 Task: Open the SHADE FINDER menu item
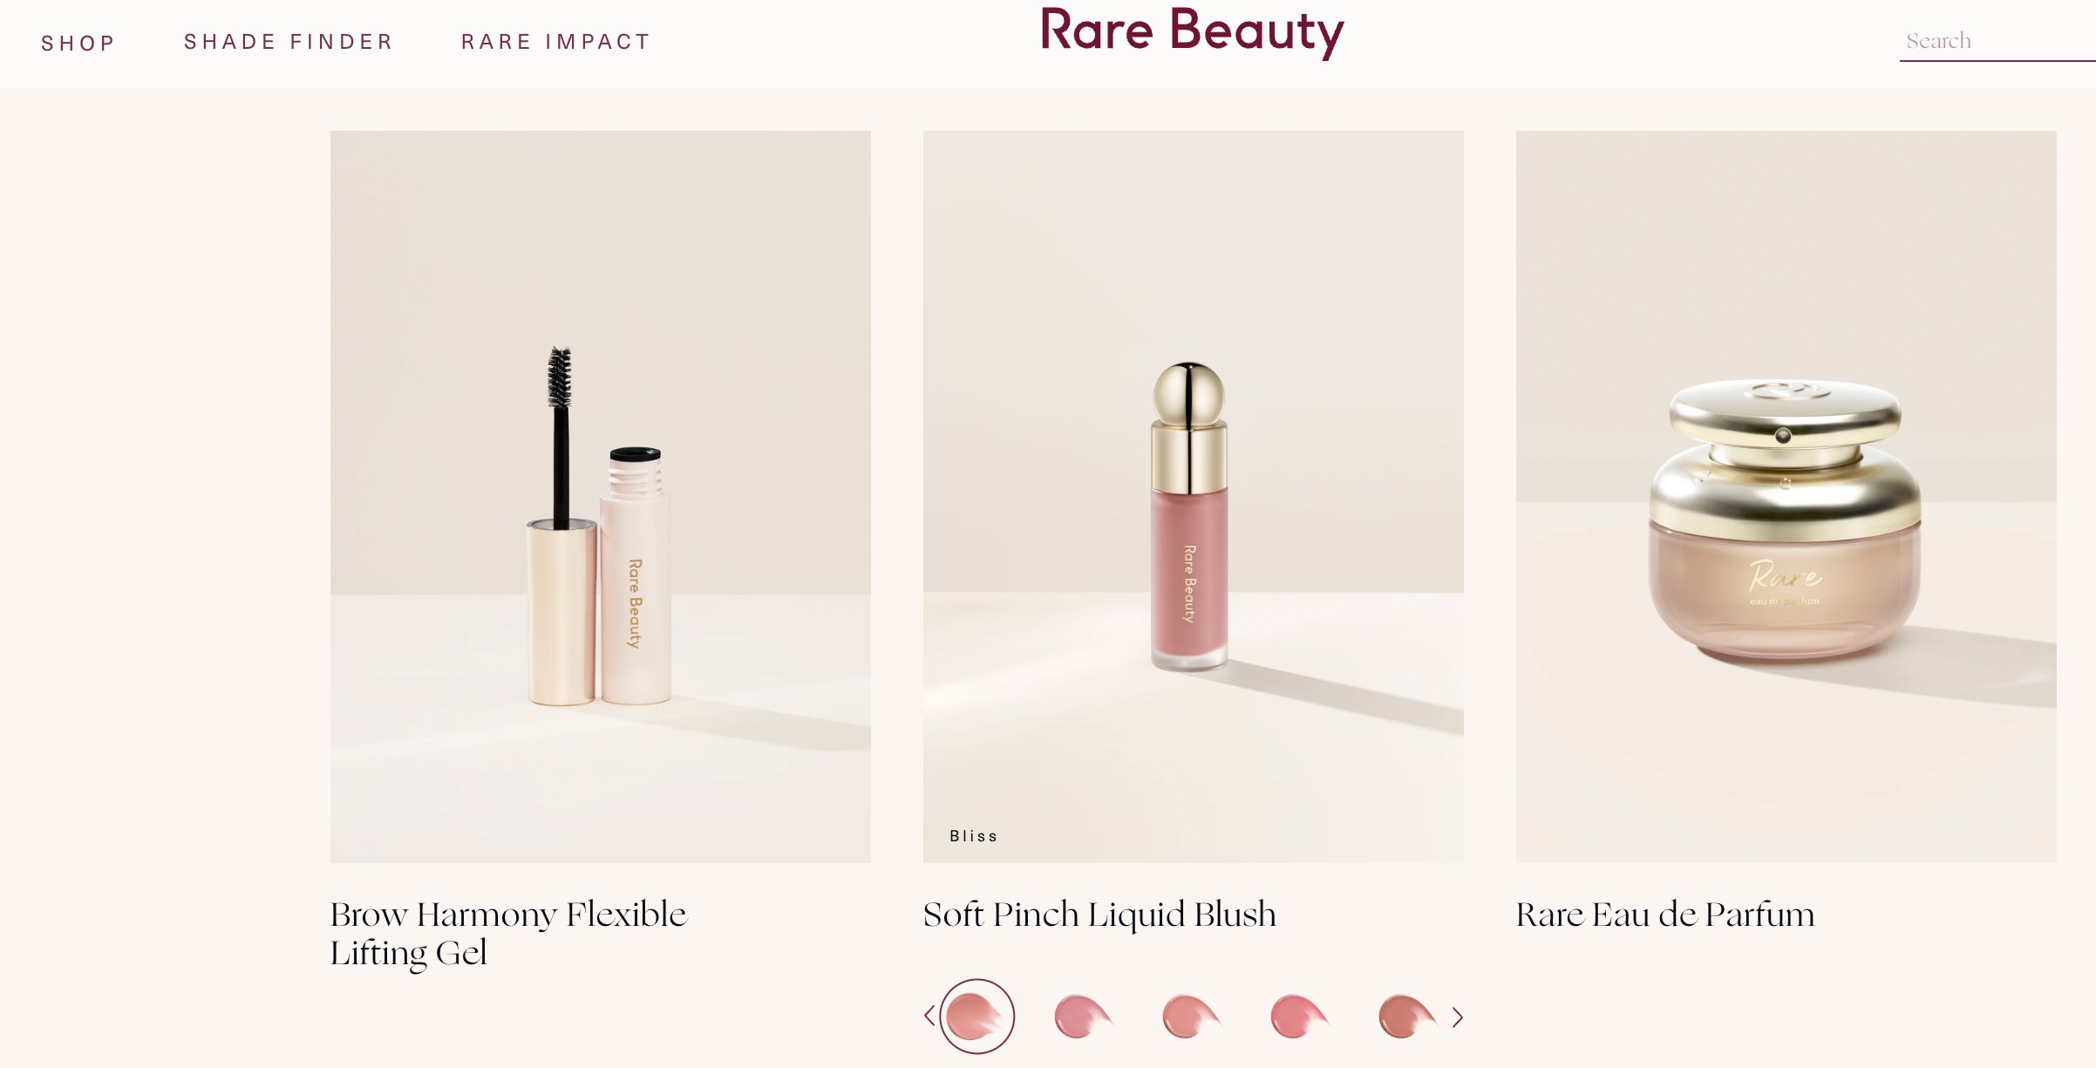[x=289, y=42]
